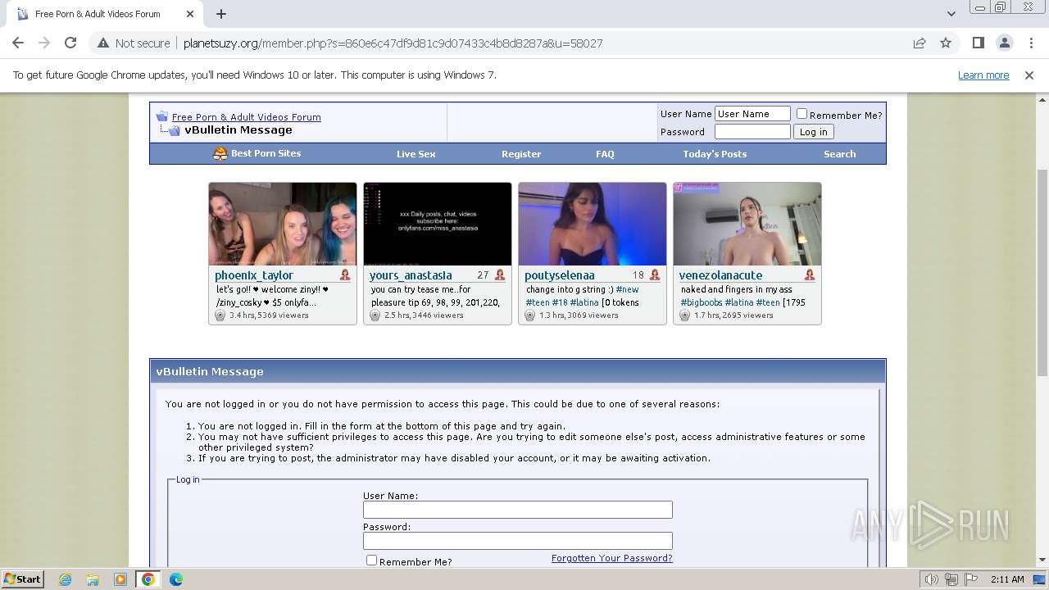Open FAQ in the navbar
Image resolution: width=1049 pixels, height=590 pixels.
[605, 154]
